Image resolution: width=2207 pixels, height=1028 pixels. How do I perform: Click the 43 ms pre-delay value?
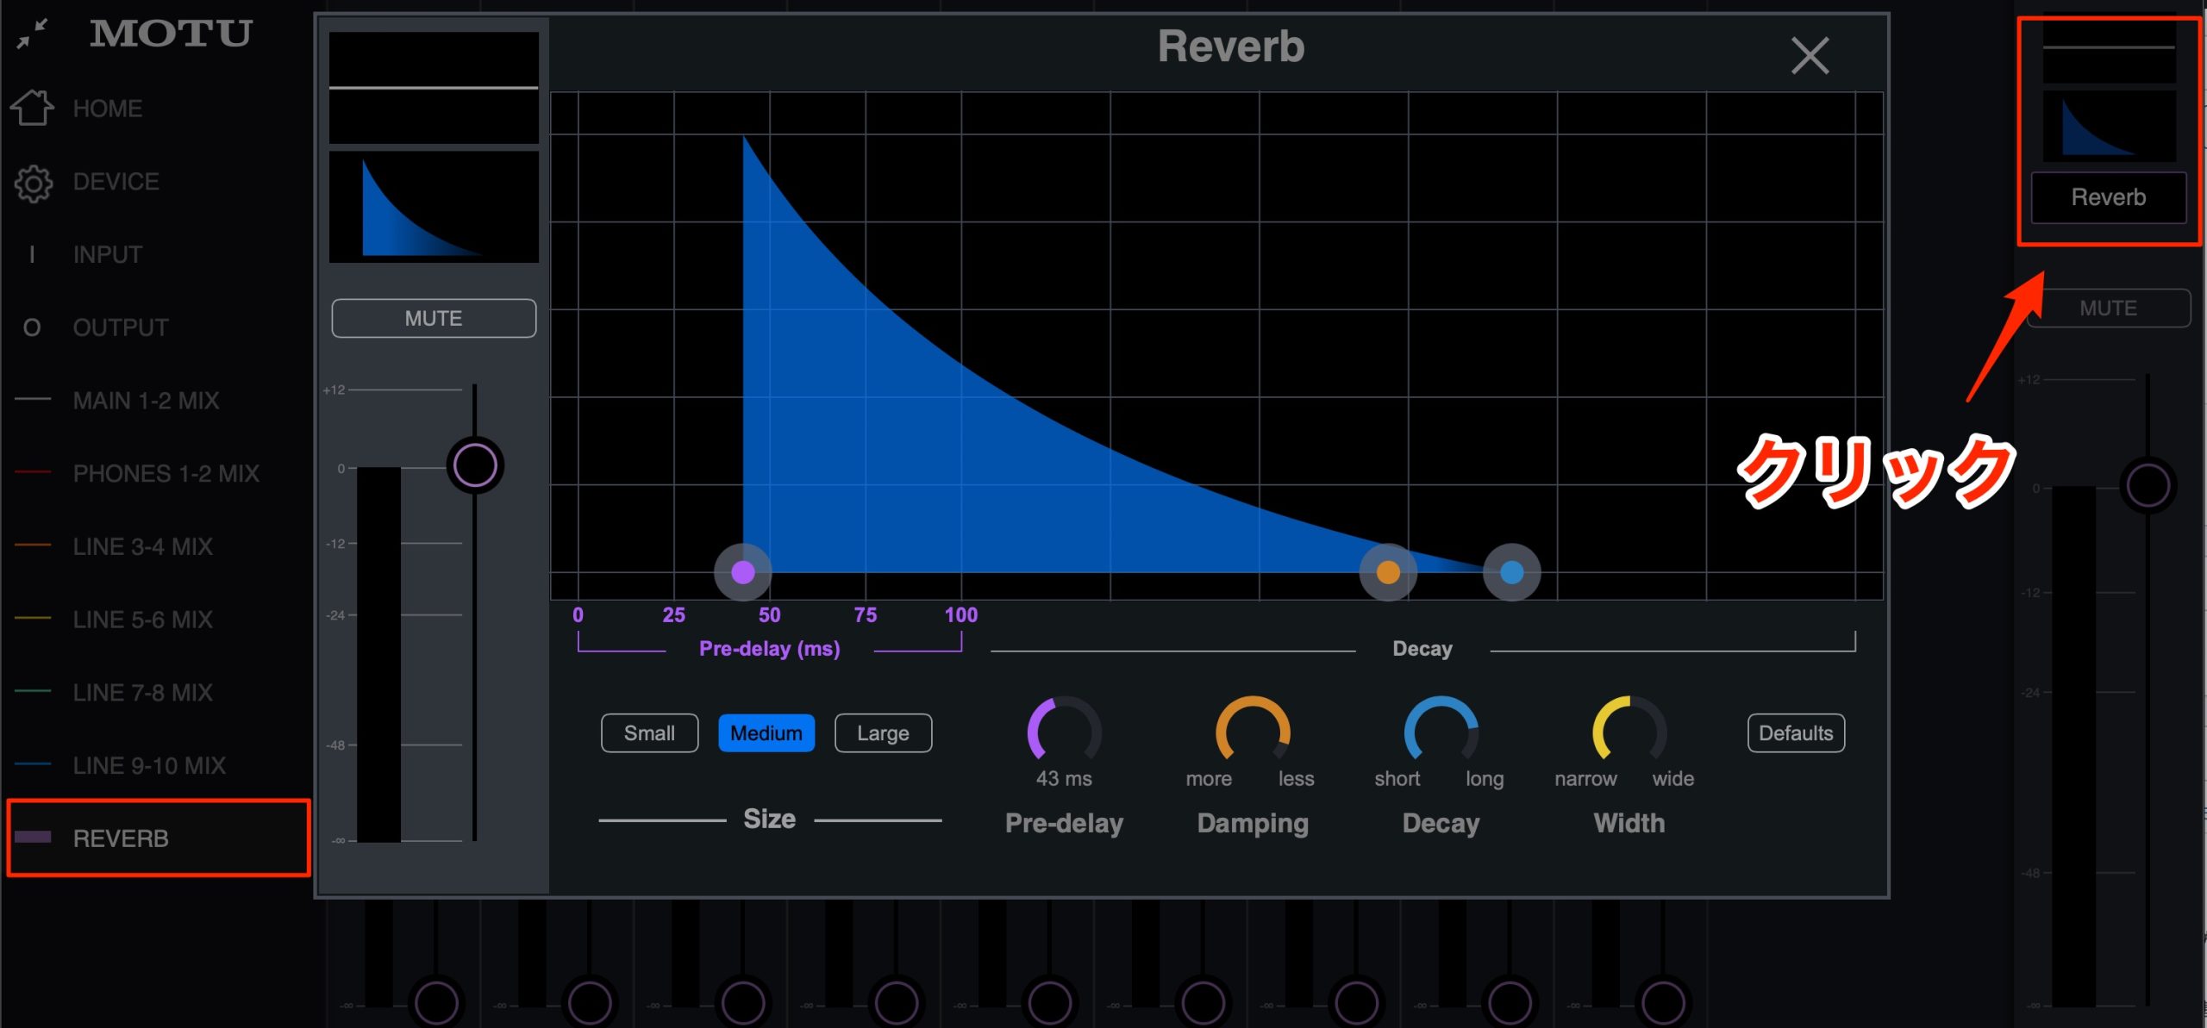(x=1064, y=779)
